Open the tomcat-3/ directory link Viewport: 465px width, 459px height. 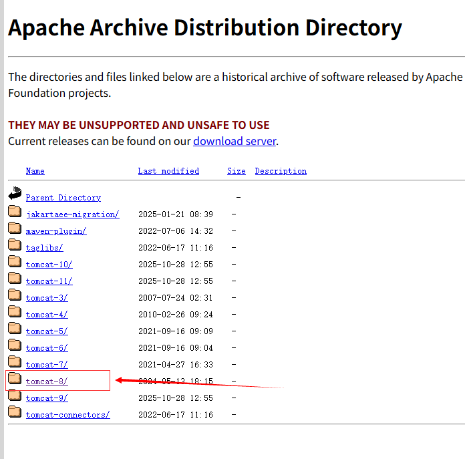pyautogui.click(x=47, y=298)
